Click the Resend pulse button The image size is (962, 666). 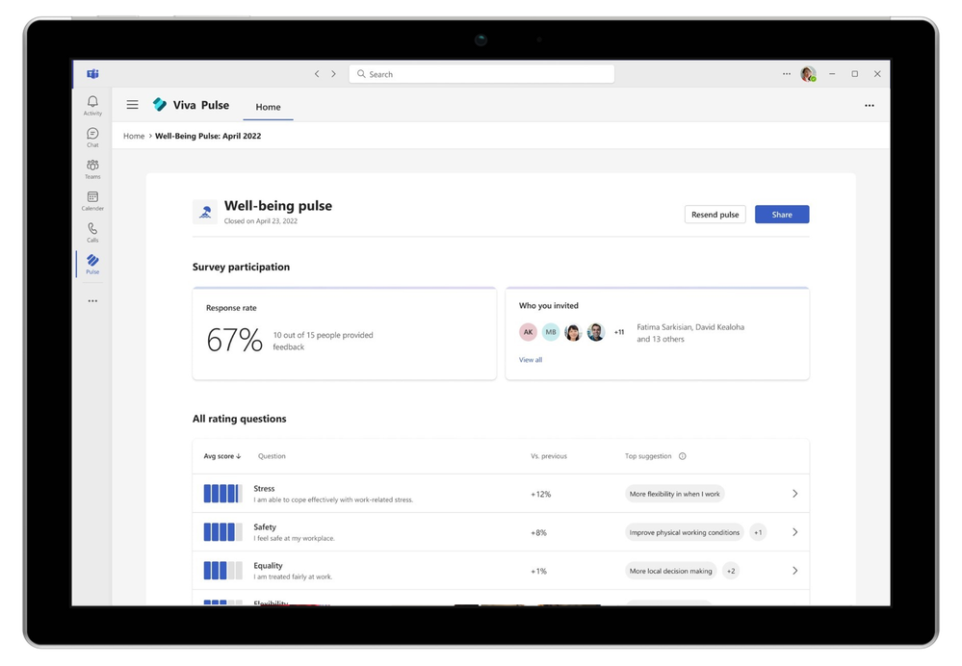(x=715, y=215)
